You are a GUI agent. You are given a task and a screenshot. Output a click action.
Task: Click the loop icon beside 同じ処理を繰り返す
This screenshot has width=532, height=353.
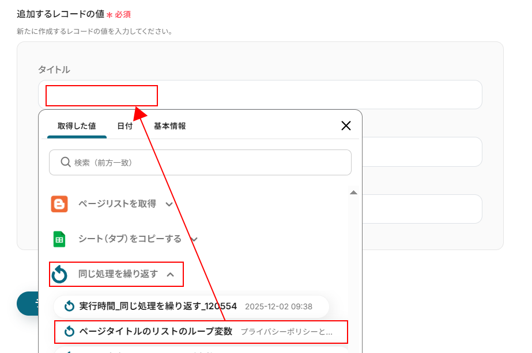click(x=59, y=274)
